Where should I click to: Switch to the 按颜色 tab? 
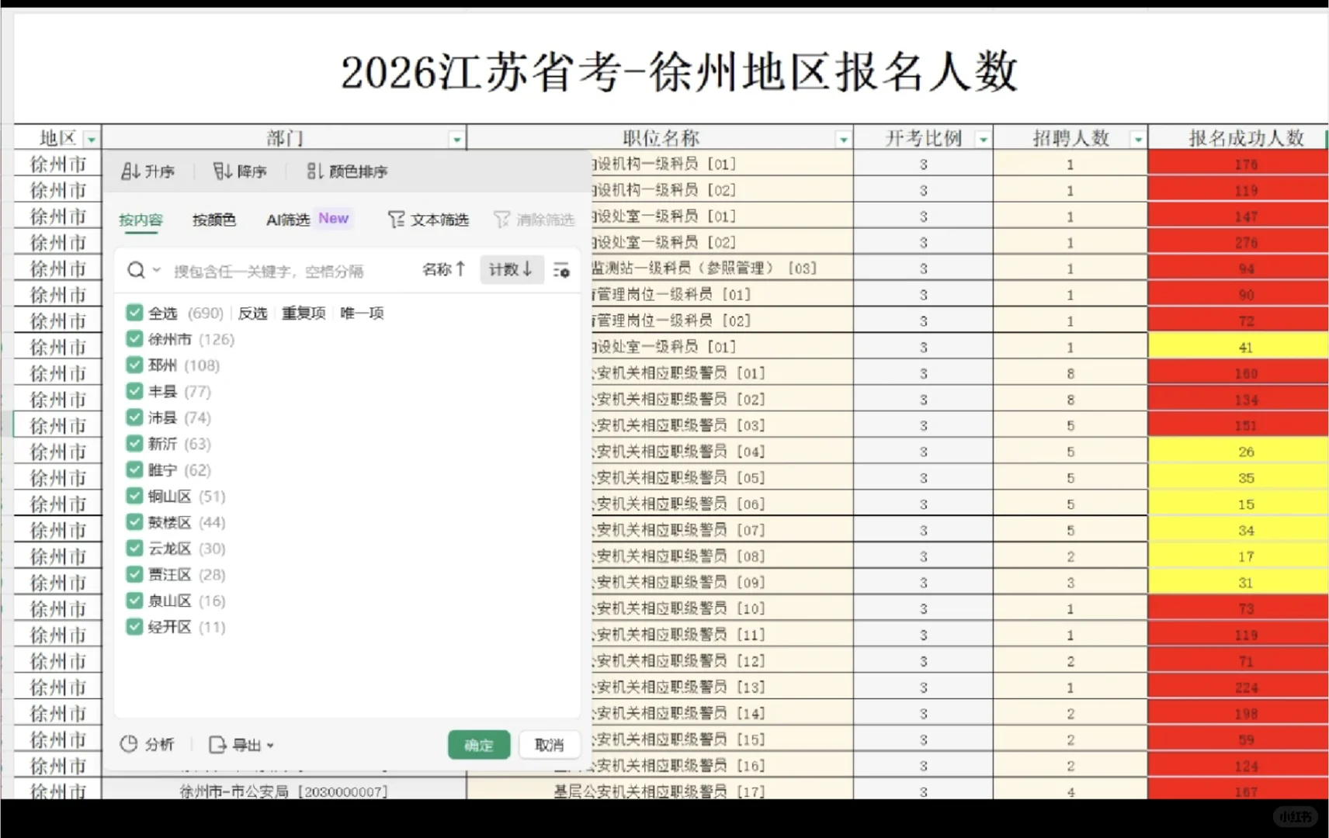click(214, 220)
